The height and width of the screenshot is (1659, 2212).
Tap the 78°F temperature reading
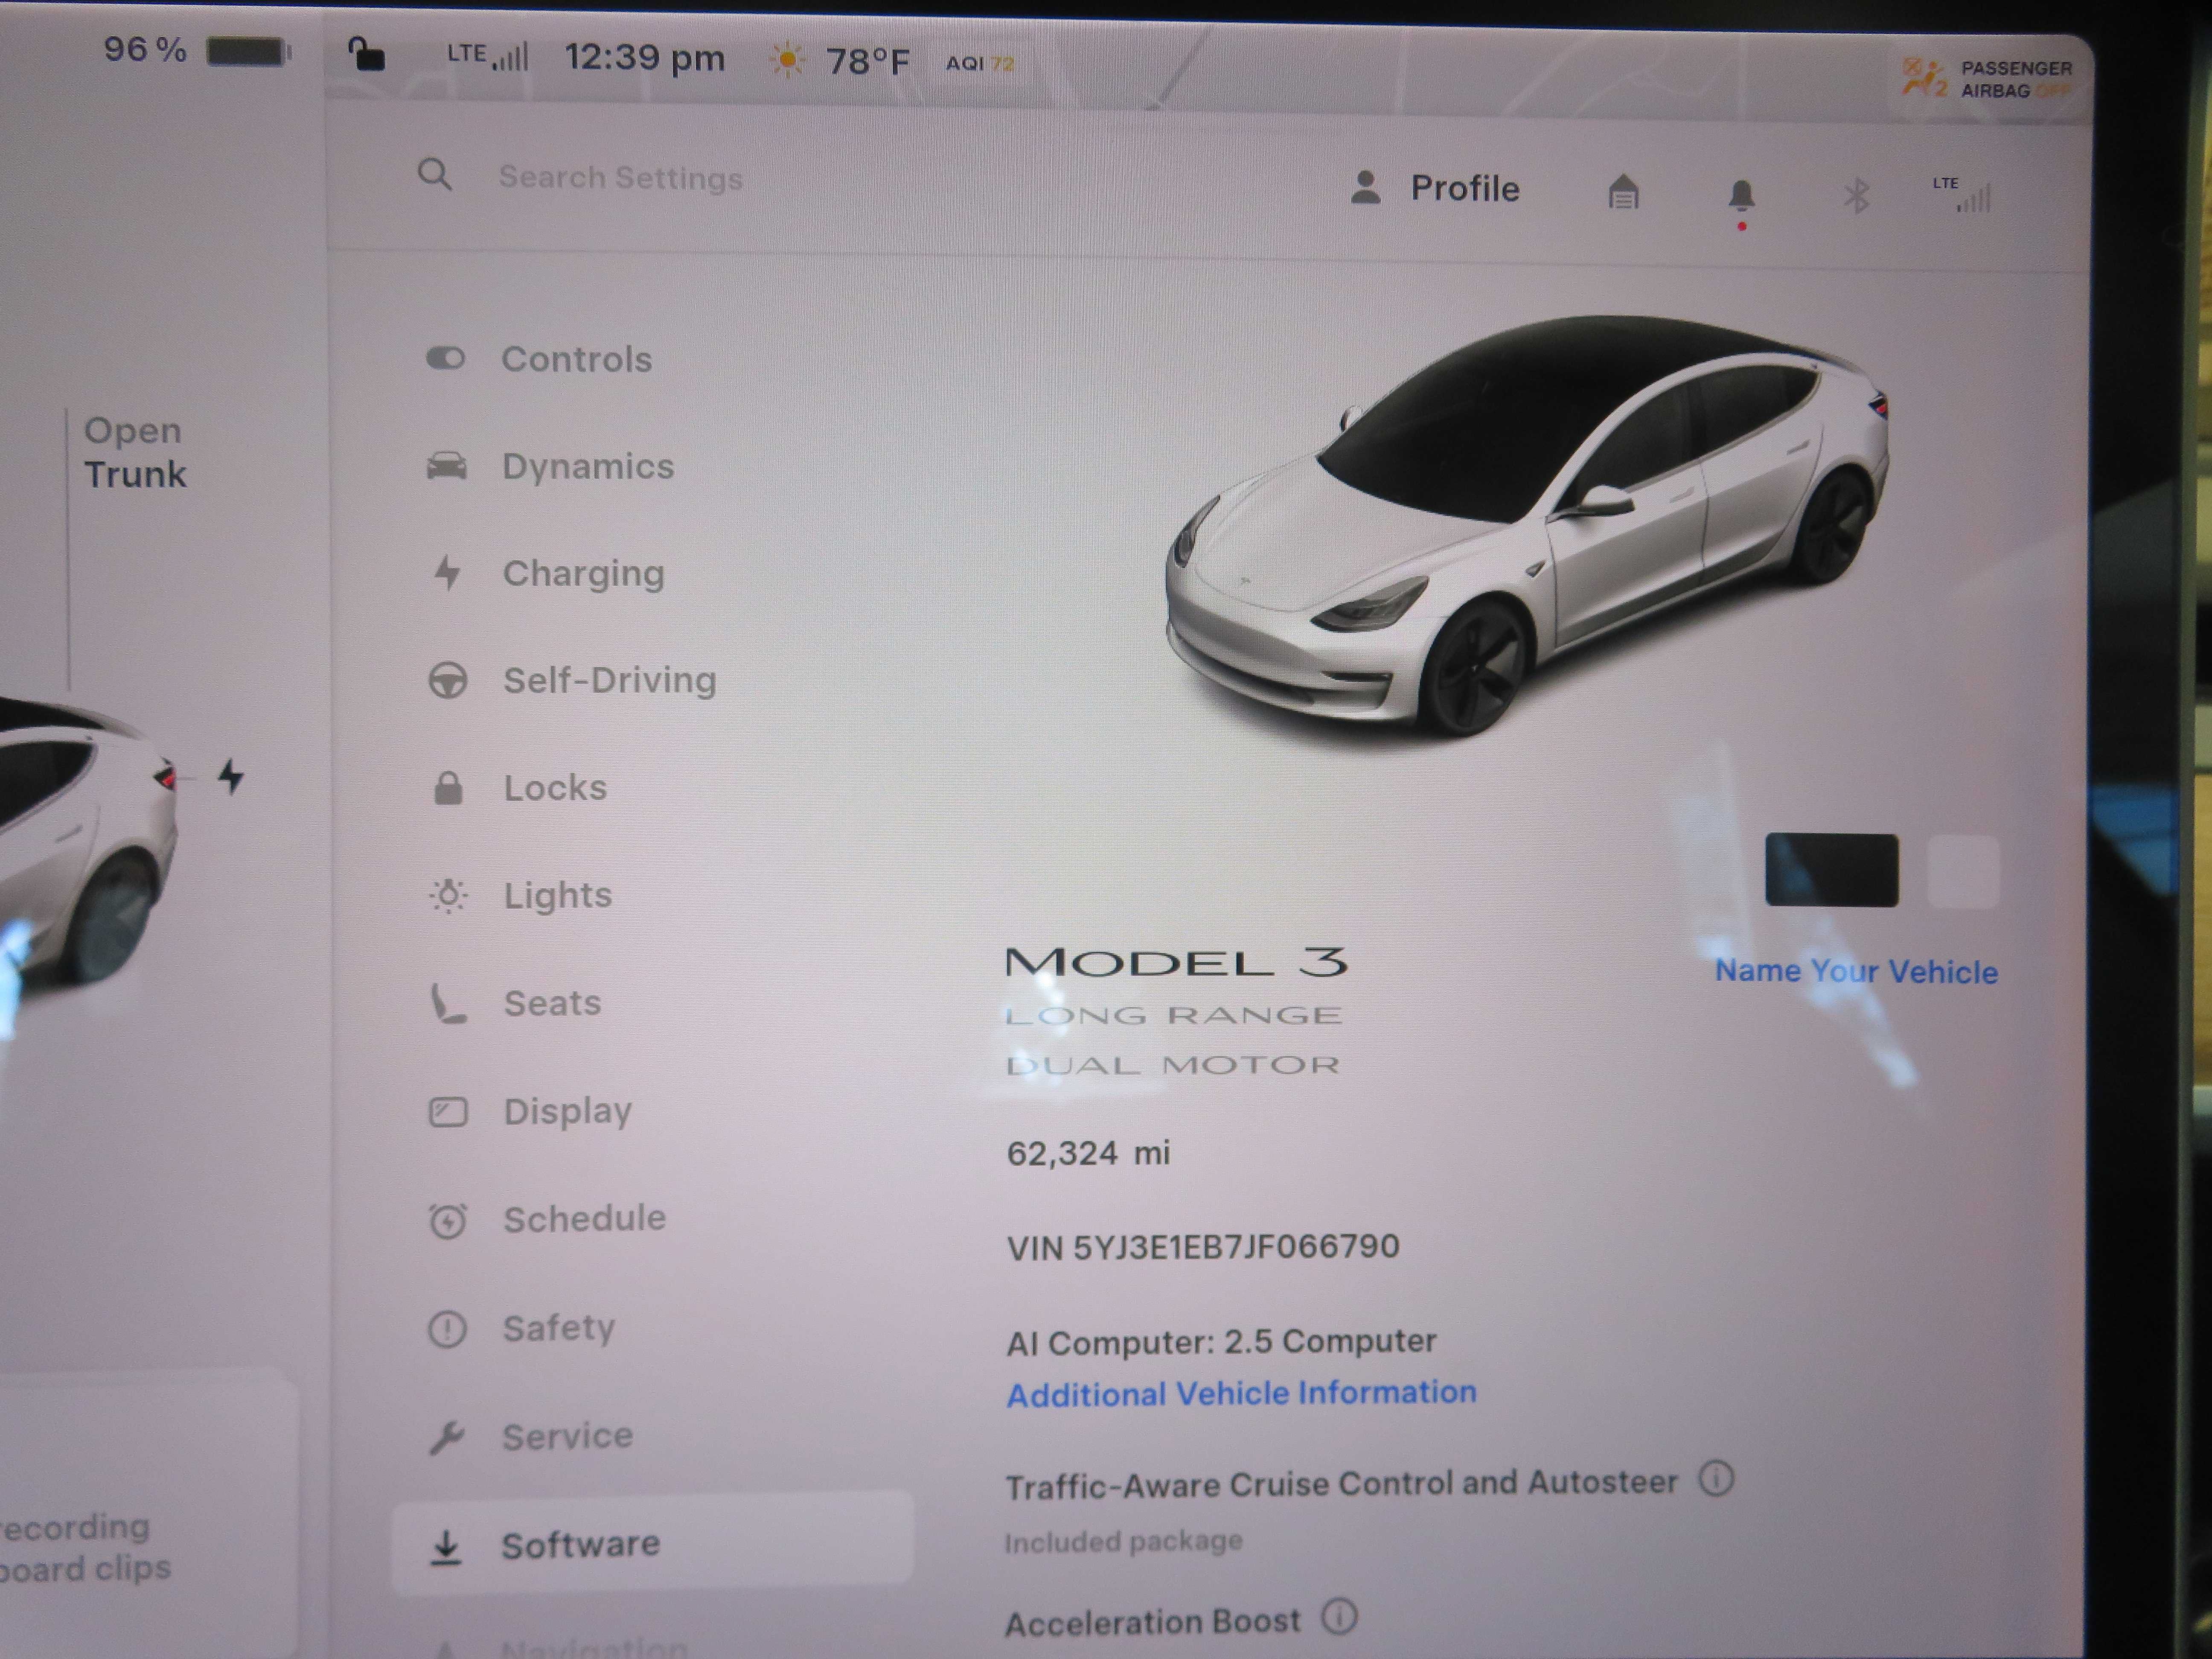coord(867,62)
